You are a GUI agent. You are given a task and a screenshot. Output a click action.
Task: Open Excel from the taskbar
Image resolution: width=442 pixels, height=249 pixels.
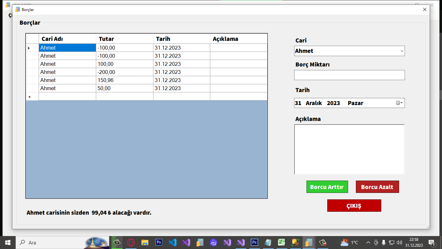[281, 243]
